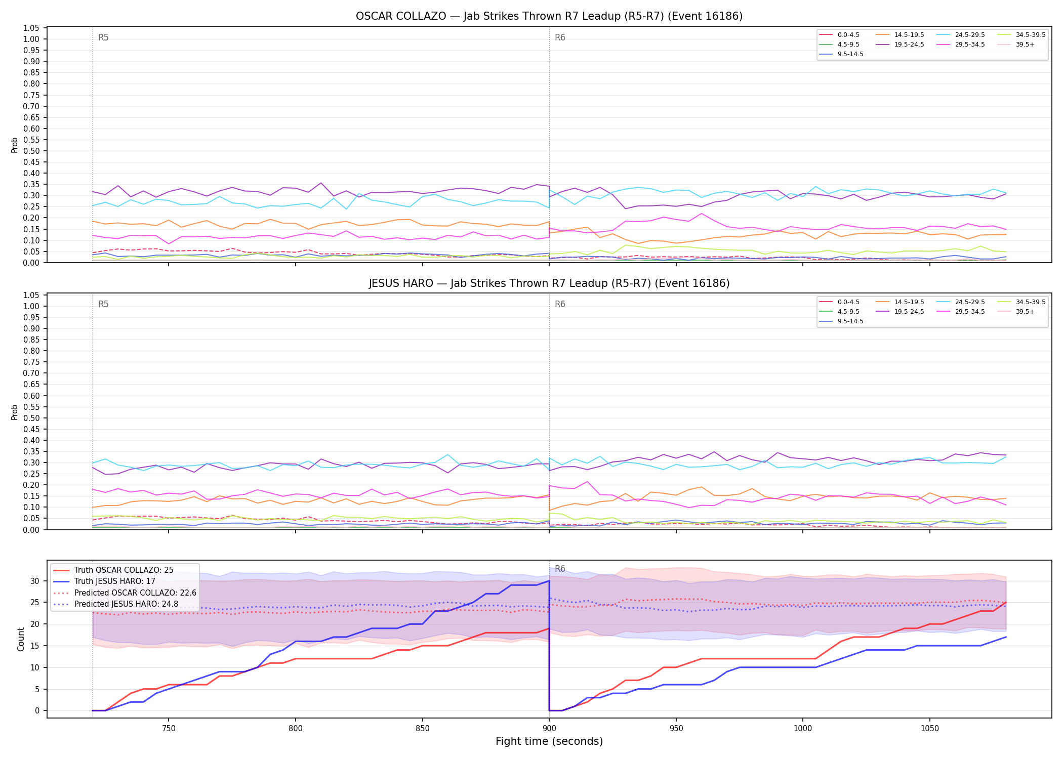Select the 4.5-9.5 legend entry in Collazo chart
This screenshot has width=1063, height=759.
click(x=839, y=45)
